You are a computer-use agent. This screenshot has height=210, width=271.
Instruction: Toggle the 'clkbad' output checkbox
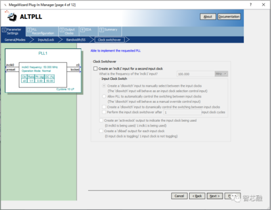(x=101, y=131)
